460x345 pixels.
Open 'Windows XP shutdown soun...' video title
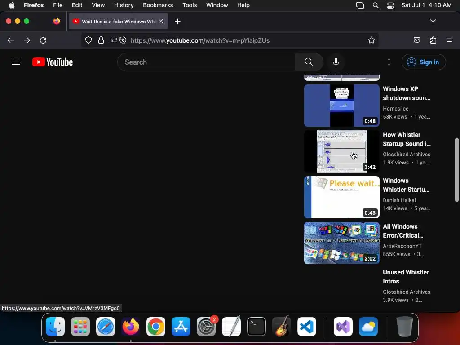click(x=406, y=93)
